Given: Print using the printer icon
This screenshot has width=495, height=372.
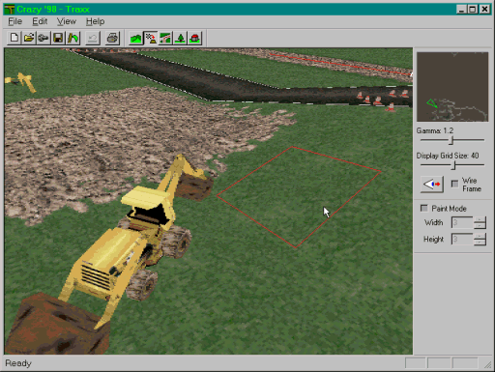Looking at the screenshot, I should click(x=112, y=38).
